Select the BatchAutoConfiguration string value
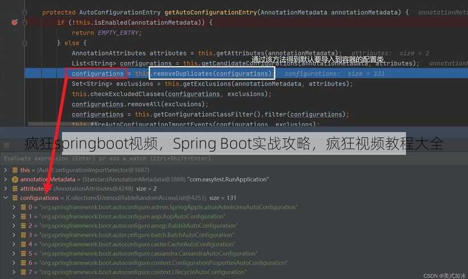 136,235
